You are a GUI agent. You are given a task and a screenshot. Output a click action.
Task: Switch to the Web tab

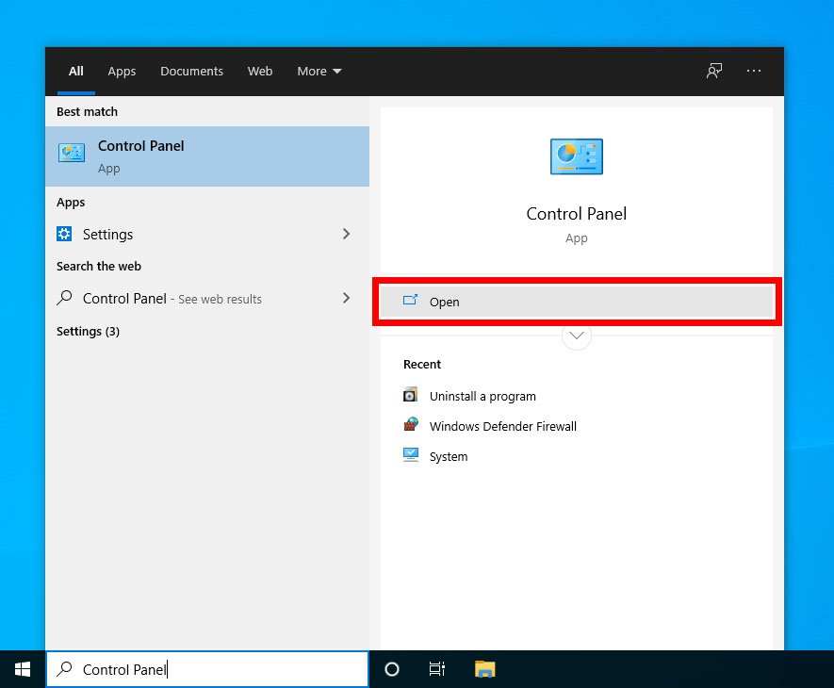(260, 72)
